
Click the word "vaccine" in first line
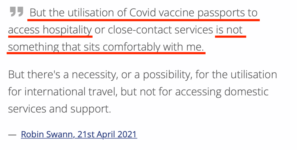(177, 13)
